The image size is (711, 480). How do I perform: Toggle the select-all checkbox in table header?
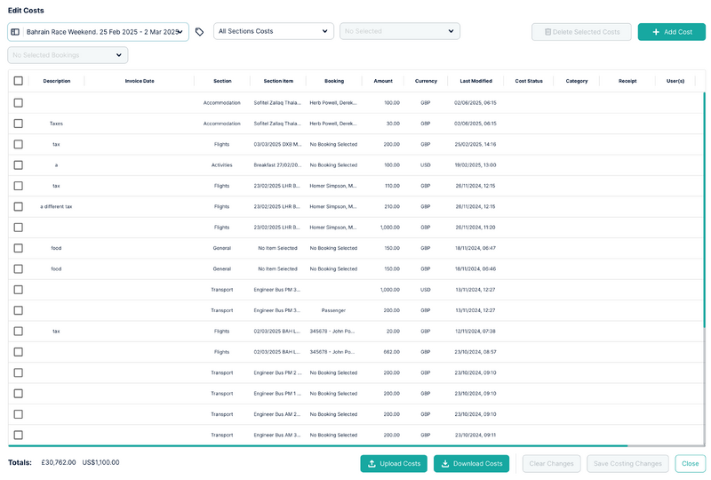tap(18, 81)
